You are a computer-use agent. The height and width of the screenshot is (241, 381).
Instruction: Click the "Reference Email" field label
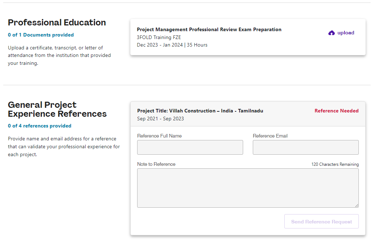click(270, 136)
